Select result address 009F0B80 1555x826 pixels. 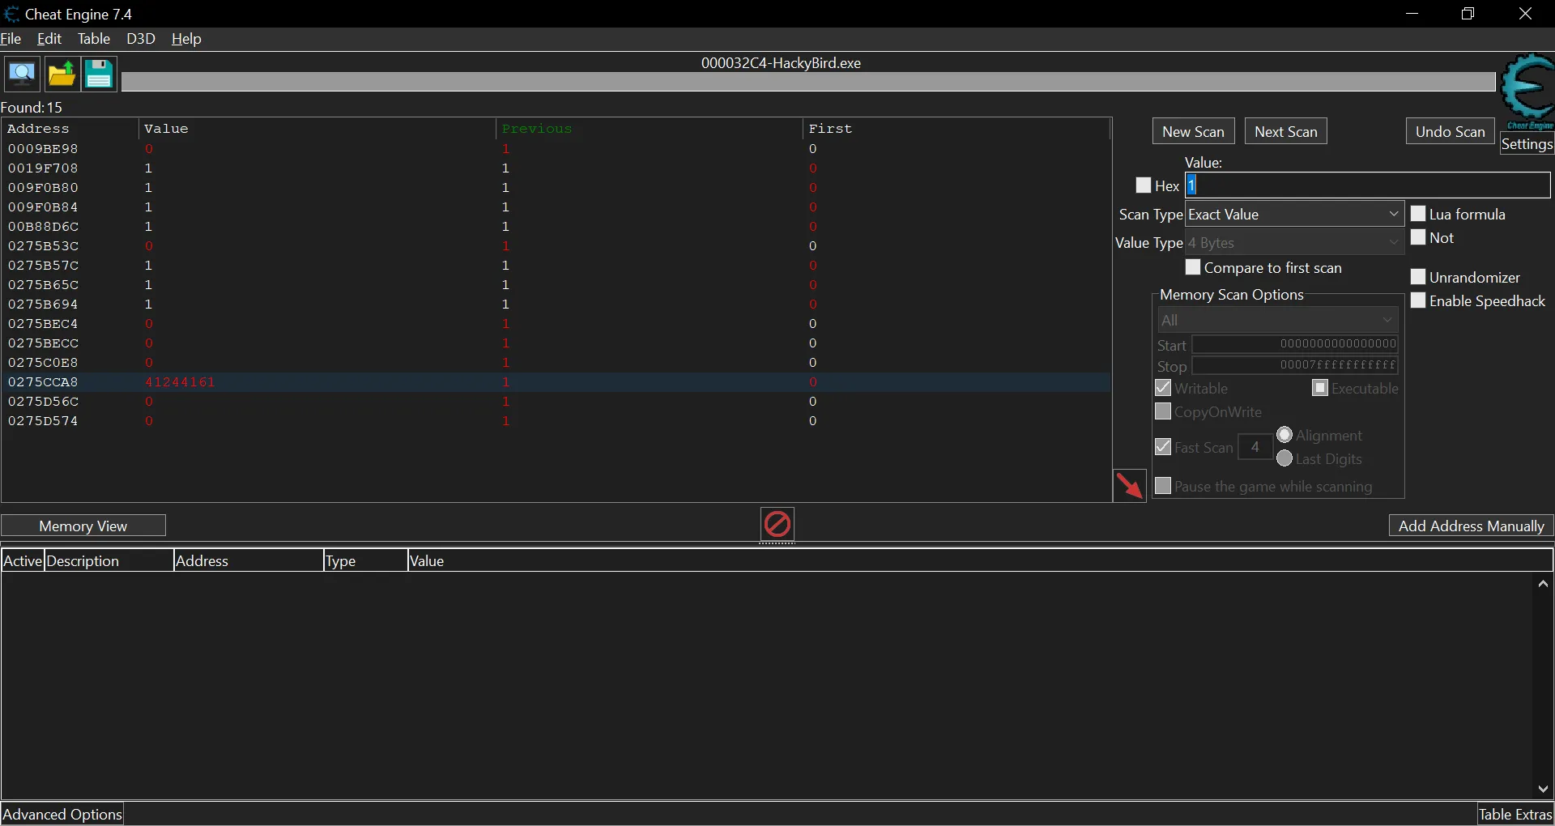[43, 188]
